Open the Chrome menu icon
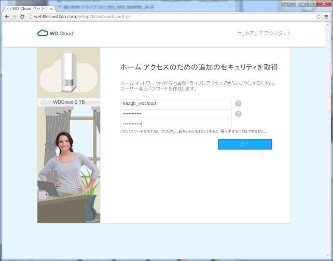 click(326, 17)
